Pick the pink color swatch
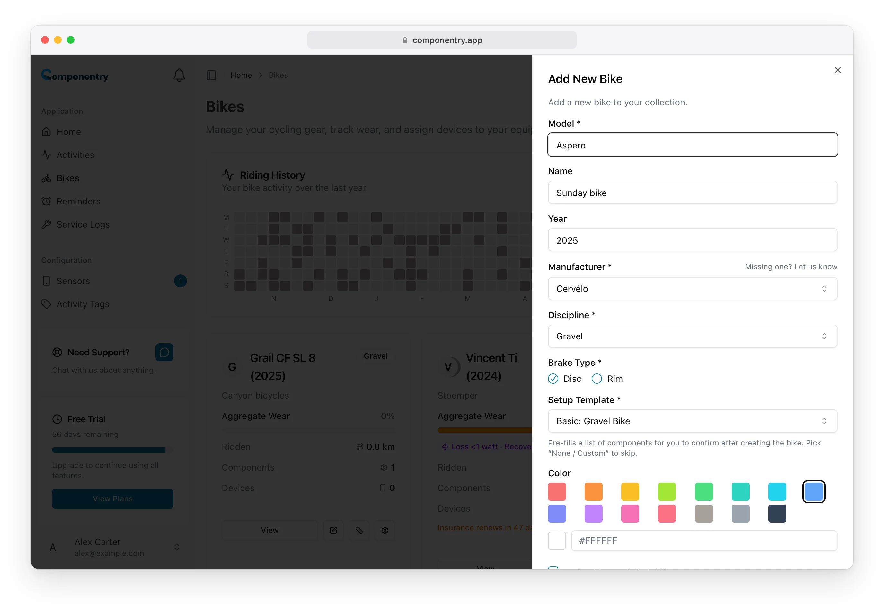The height and width of the screenshot is (610, 884). click(x=630, y=514)
